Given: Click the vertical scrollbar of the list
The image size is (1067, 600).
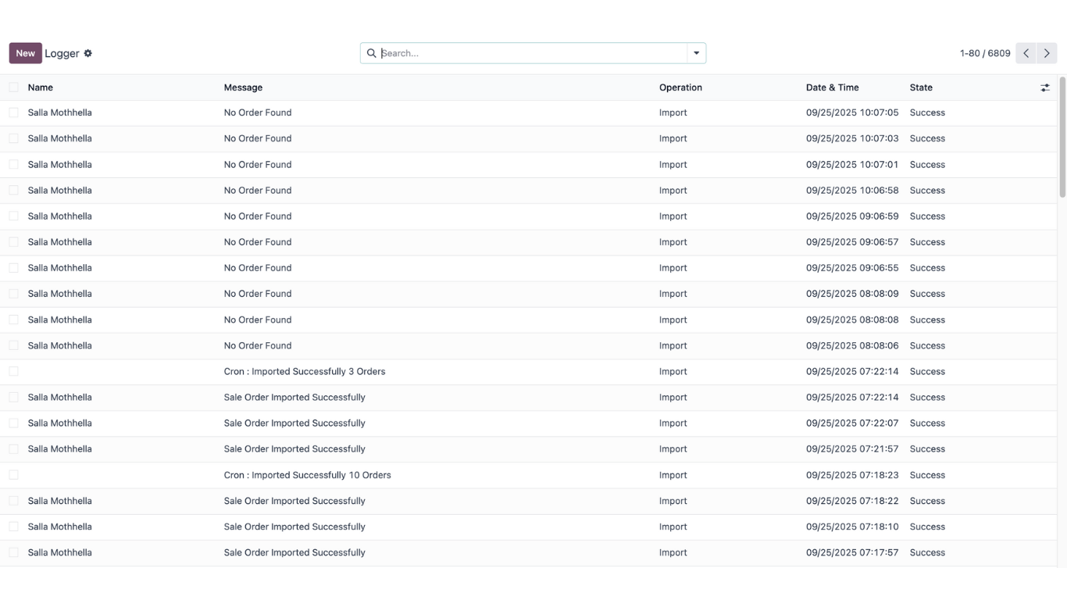Looking at the screenshot, I should pos(1062,137).
